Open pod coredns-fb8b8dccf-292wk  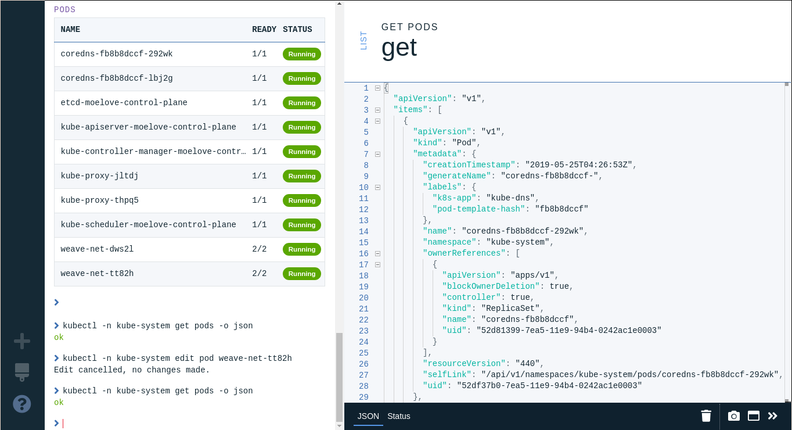pyautogui.click(x=117, y=54)
